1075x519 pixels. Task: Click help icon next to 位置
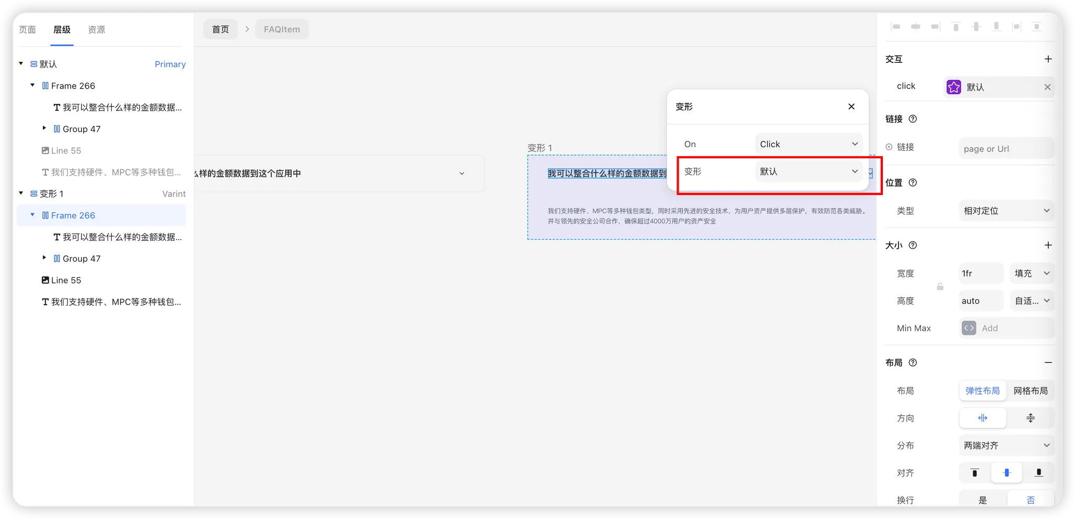[x=913, y=182]
